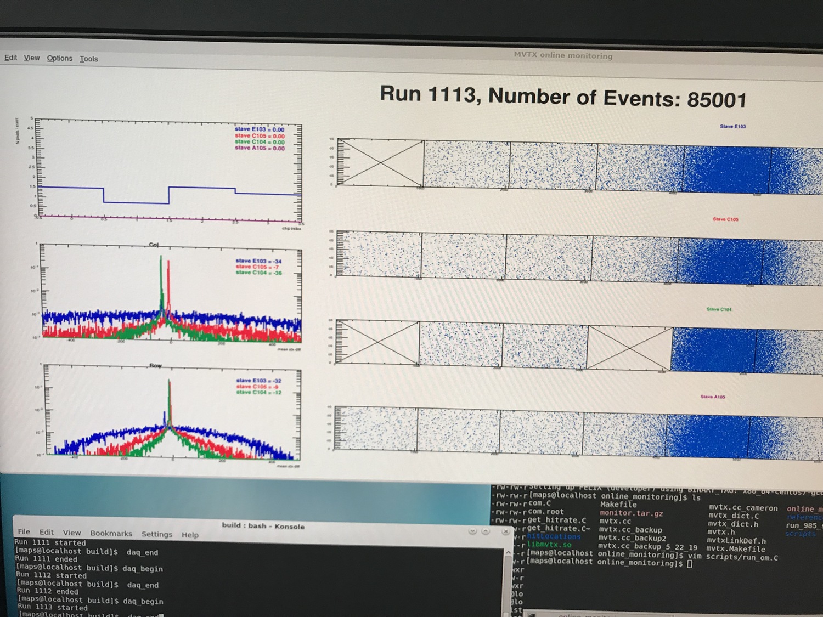Click 'Makefile' in the terminal listing
Viewport: 823px width, 617px height.
(x=618, y=505)
